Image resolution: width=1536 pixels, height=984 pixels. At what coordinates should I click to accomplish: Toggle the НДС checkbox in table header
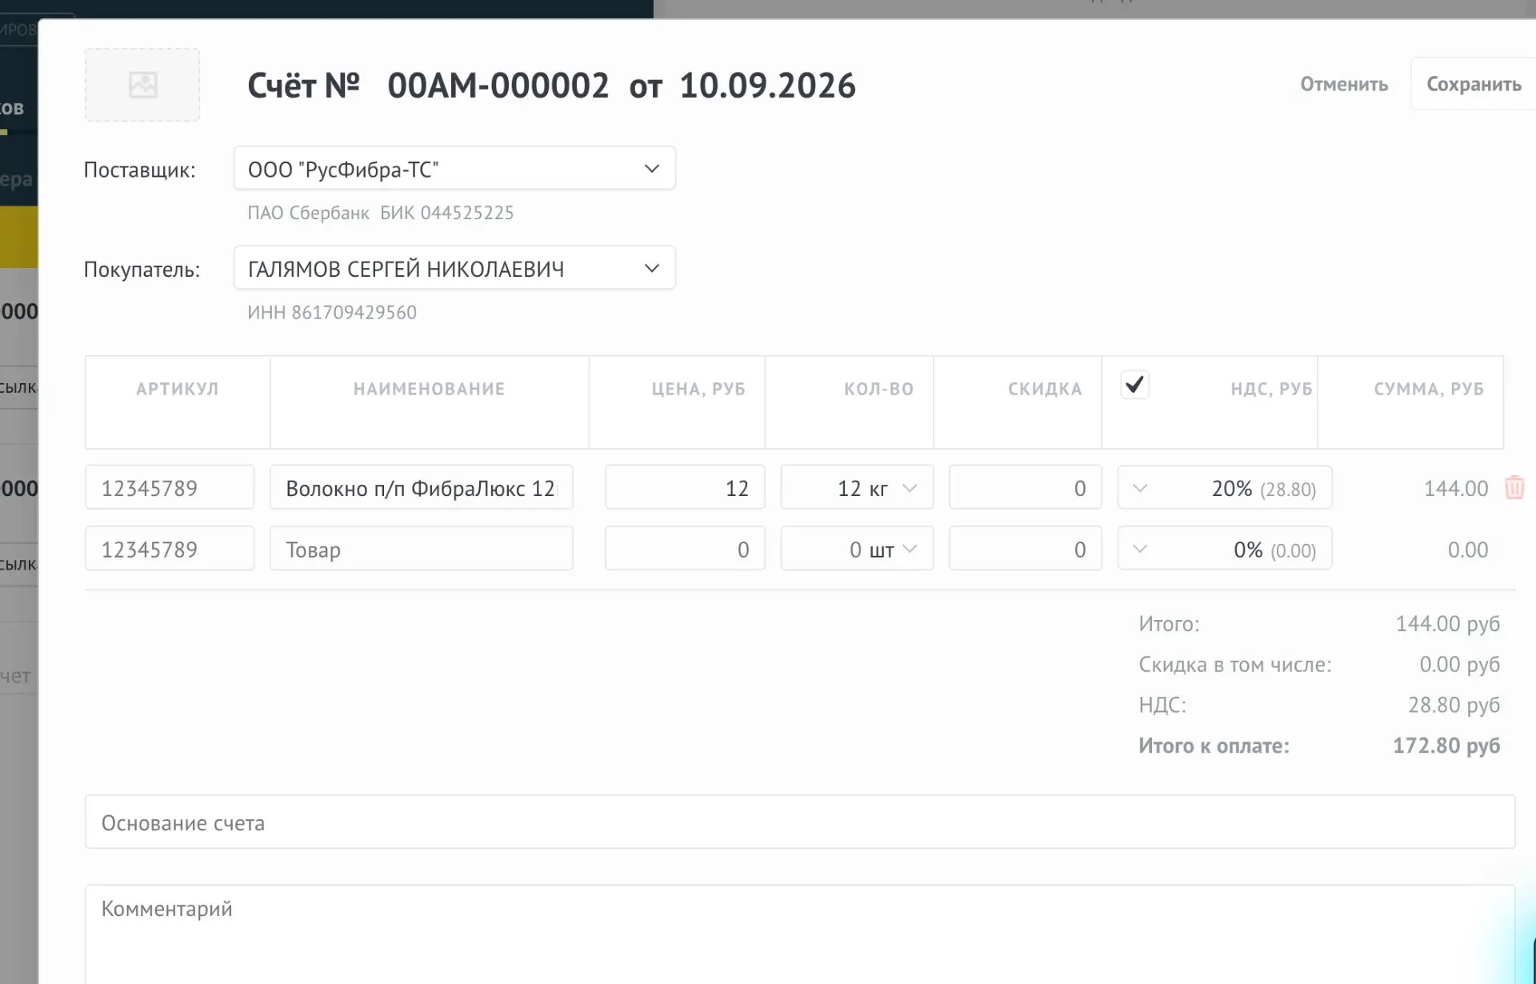tap(1134, 385)
